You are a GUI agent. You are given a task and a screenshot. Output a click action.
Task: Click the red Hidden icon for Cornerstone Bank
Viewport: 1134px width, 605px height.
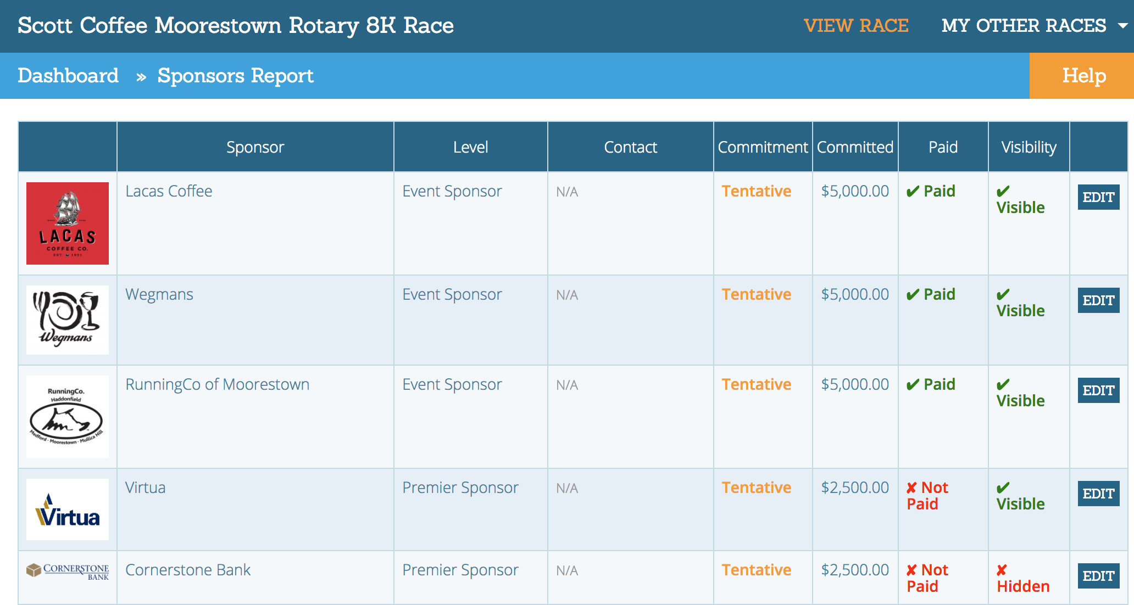pos(1022,578)
